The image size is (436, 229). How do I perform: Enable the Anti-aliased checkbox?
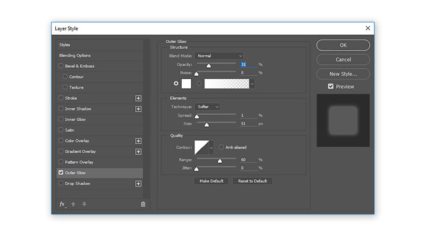(x=221, y=147)
